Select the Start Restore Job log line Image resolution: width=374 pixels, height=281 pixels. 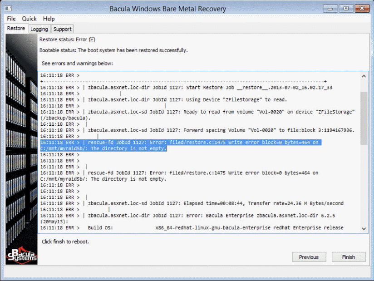[209, 88]
